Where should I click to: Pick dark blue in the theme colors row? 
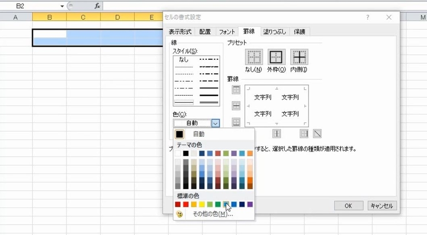pyautogui.click(x=202, y=153)
